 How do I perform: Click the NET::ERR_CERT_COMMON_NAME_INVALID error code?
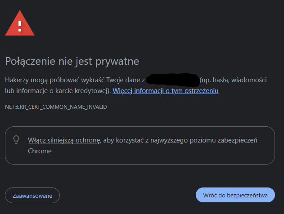coord(56,107)
